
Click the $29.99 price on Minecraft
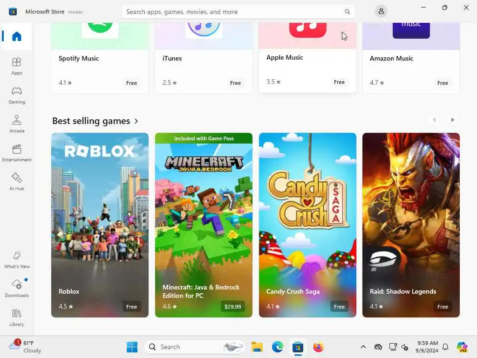(x=233, y=307)
